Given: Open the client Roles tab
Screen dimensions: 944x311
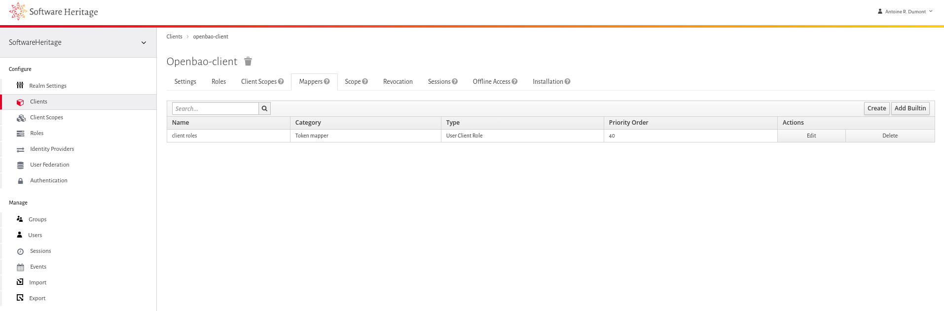Looking at the screenshot, I should [218, 82].
